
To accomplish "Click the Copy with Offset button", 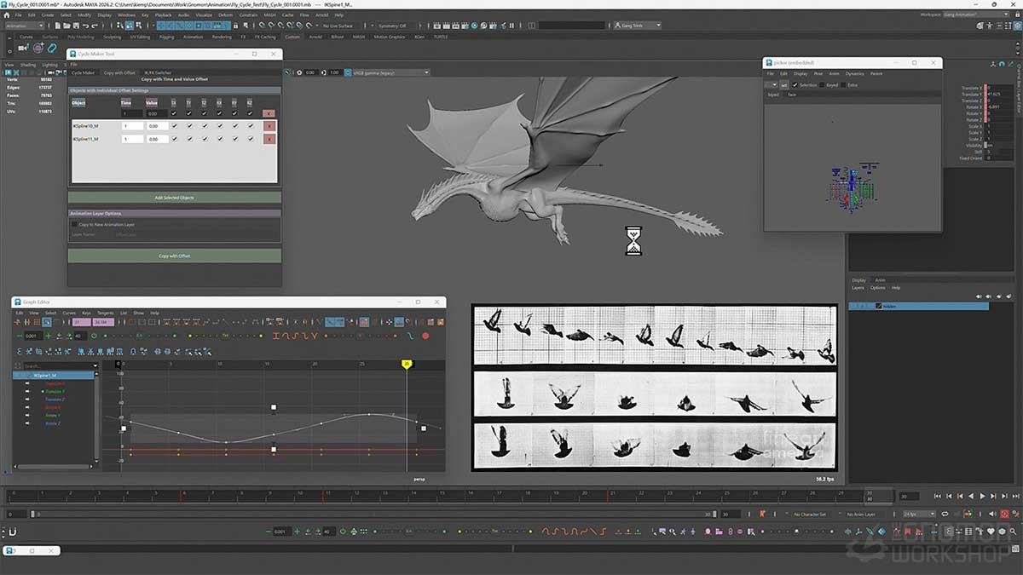I will point(174,256).
